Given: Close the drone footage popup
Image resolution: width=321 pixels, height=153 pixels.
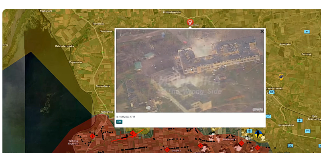Looking at the screenshot, I should [x=262, y=32].
